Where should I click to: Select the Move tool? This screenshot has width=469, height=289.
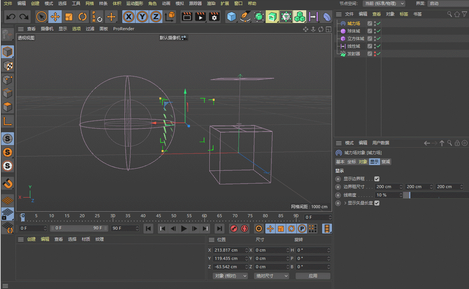(55, 17)
